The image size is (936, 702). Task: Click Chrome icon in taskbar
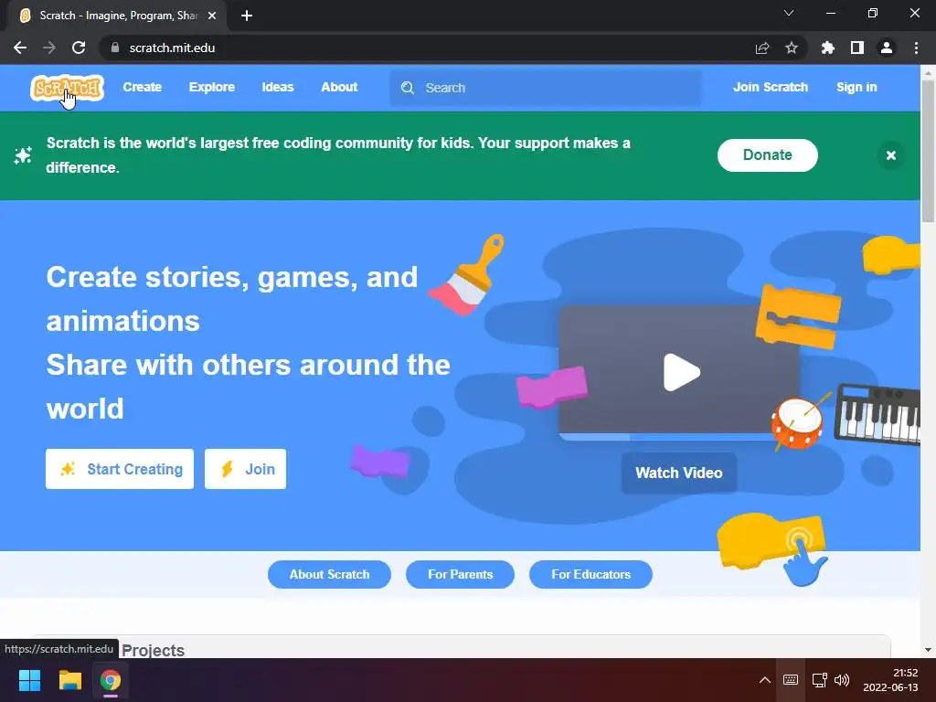tap(111, 680)
